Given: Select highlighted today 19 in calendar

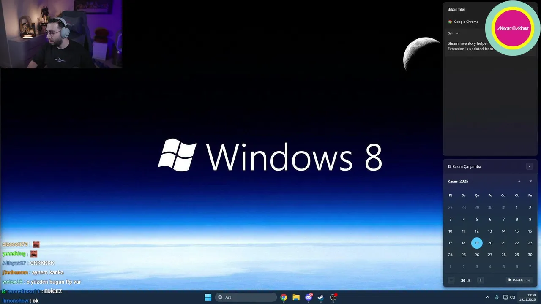Looking at the screenshot, I should 477,243.
